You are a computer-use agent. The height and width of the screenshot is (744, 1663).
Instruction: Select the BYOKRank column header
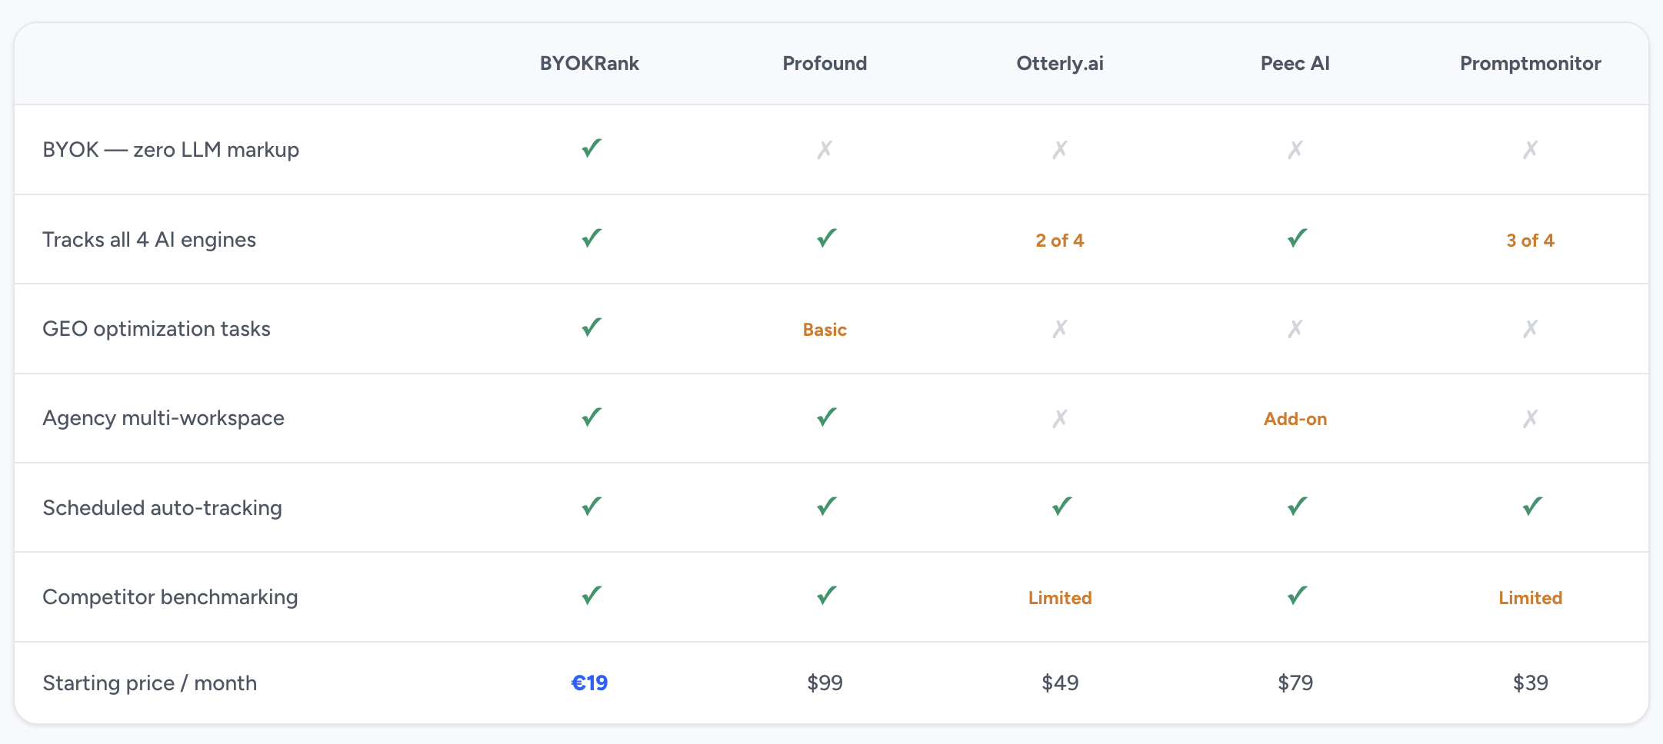[589, 63]
